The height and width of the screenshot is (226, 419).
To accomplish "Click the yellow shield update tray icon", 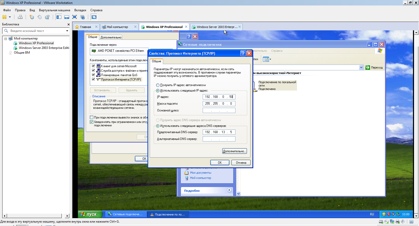I will click(384, 214).
